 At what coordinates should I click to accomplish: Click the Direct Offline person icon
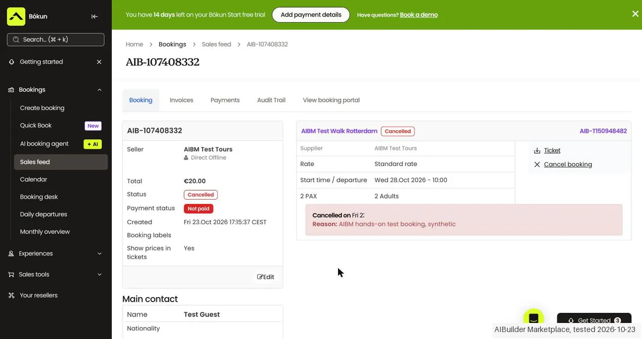186,158
